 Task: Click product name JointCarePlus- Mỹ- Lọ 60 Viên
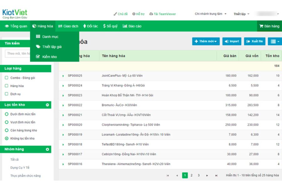coord(122,76)
